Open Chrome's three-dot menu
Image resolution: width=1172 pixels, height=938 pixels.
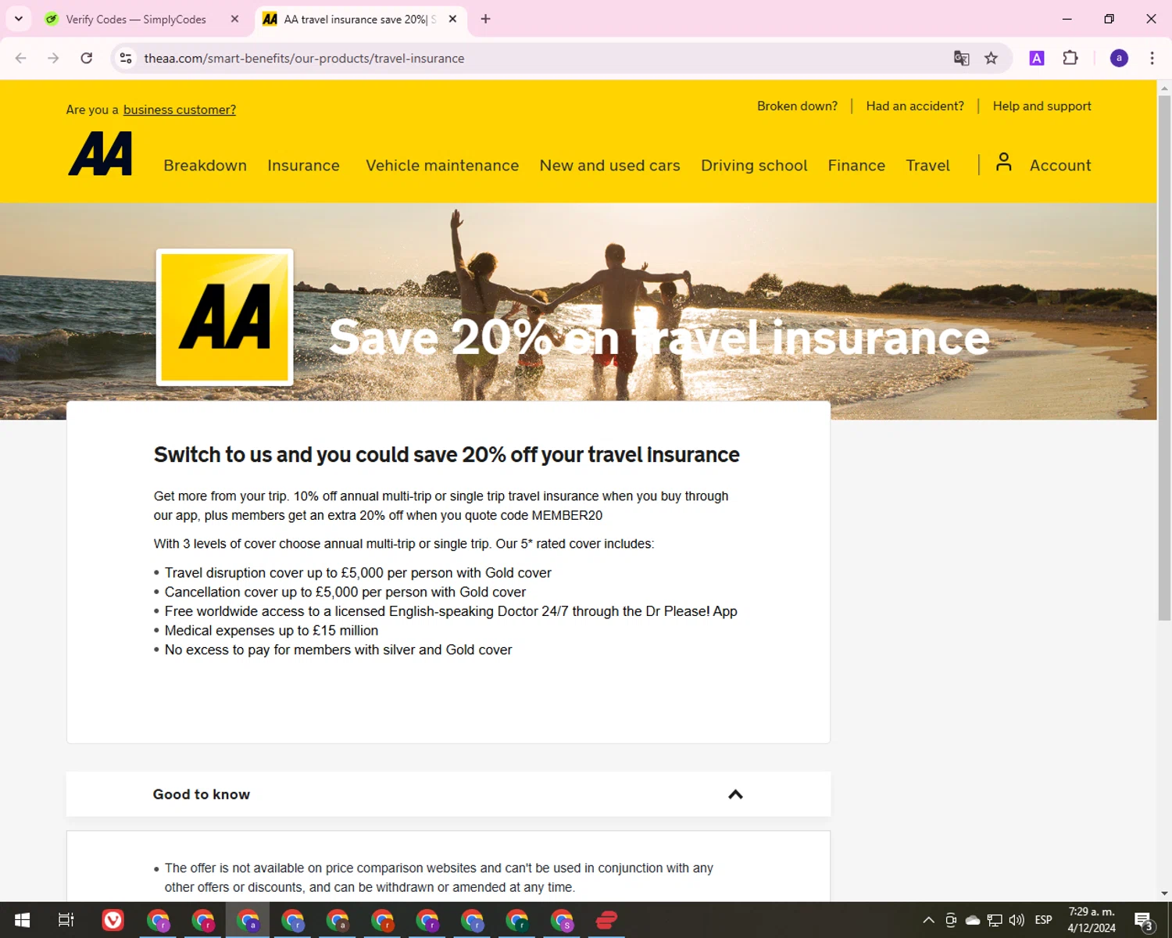point(1152,59)
